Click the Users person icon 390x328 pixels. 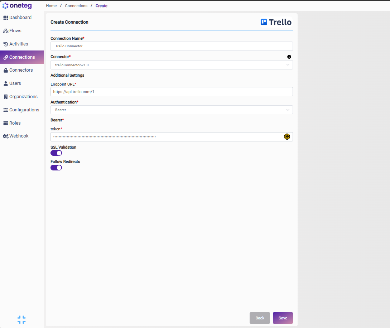coord(6,83)
